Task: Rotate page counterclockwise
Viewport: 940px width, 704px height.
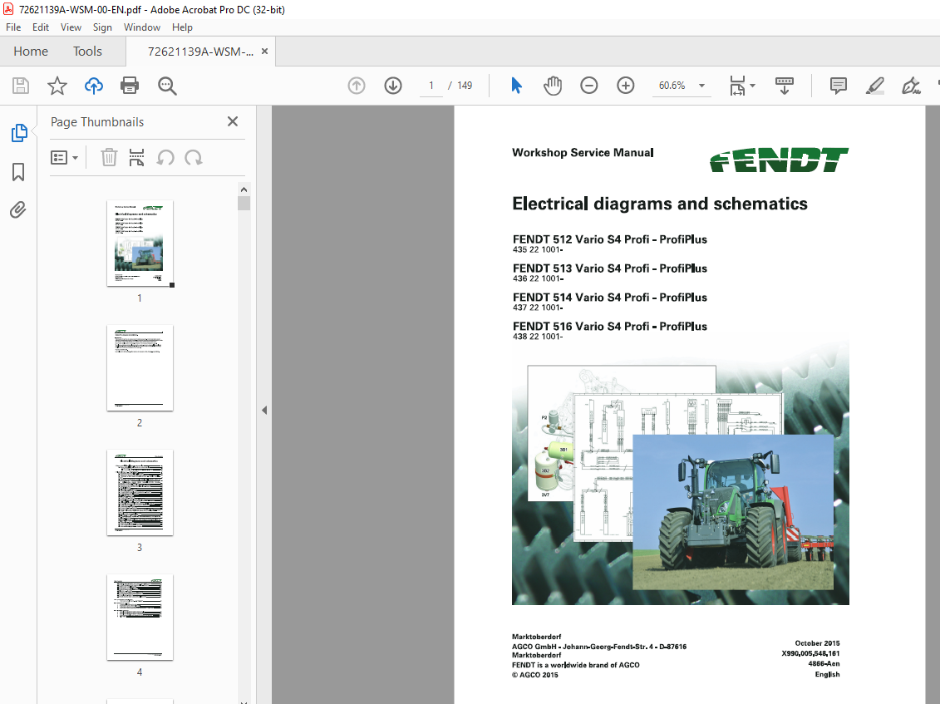Action: click(165, 158)
